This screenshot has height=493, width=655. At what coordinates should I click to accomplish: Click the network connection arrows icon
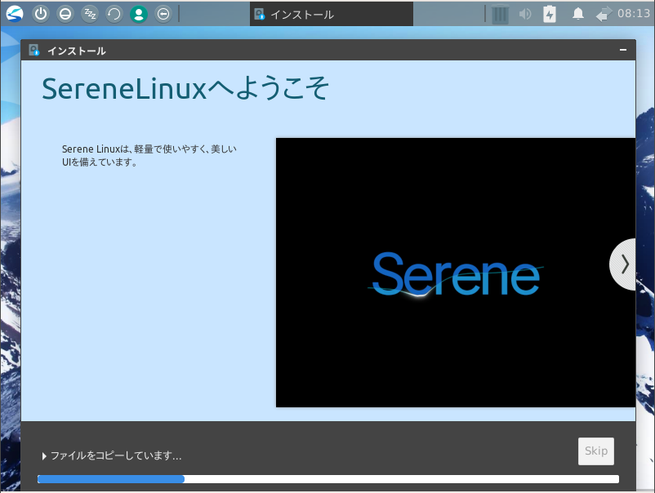[x=604, y=14]
